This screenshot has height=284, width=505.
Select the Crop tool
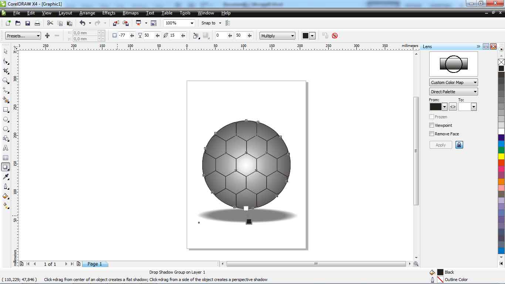(6, 71)
